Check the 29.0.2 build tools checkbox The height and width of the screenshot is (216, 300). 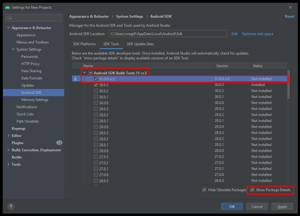point(96,115)
